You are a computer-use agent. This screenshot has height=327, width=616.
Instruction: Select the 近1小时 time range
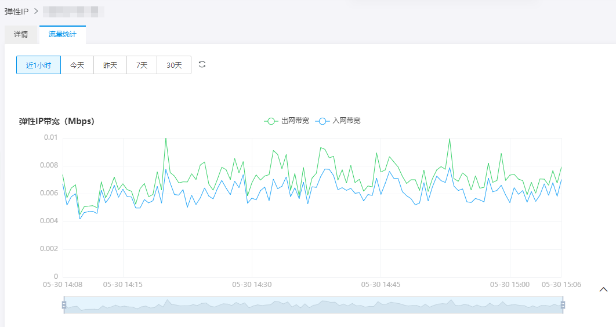(38, 65)
